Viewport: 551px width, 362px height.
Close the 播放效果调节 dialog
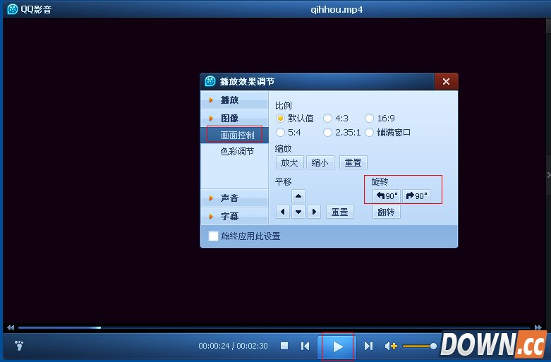pyautogui.click(x=446, y=82)
